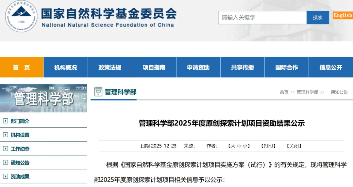Select 申请资助 in the navigation bar
This screenshot has height=187, width=353.
coord(198,67)
